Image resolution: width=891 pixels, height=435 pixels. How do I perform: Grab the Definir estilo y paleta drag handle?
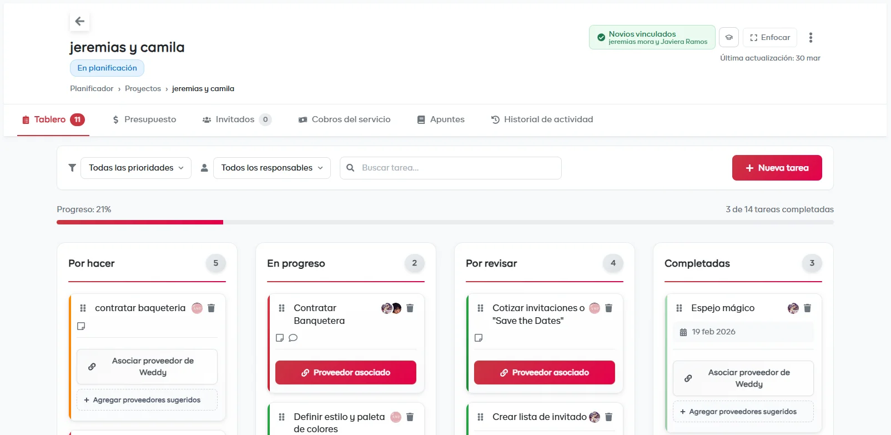(x=281, y=417)
